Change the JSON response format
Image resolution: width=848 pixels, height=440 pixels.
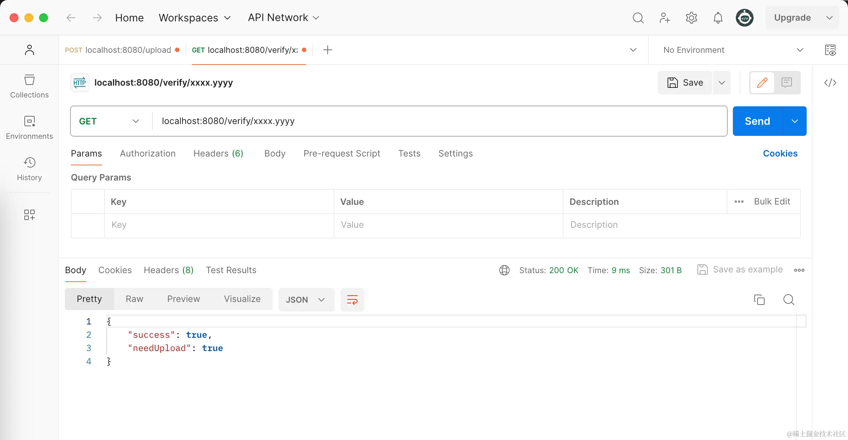(x=306, y=300)
